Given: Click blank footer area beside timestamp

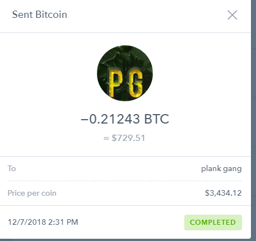Looking at the screenshot, I should point(131,222).
